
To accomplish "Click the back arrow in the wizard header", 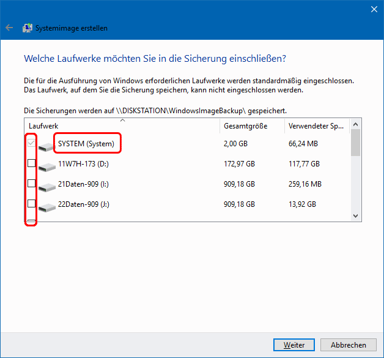I will [x=9, y=28].
